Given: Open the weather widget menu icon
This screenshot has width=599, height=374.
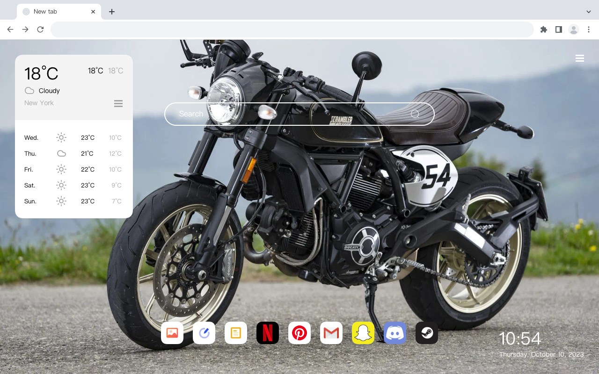Looking at the screenshot, I should coord(118,103).
